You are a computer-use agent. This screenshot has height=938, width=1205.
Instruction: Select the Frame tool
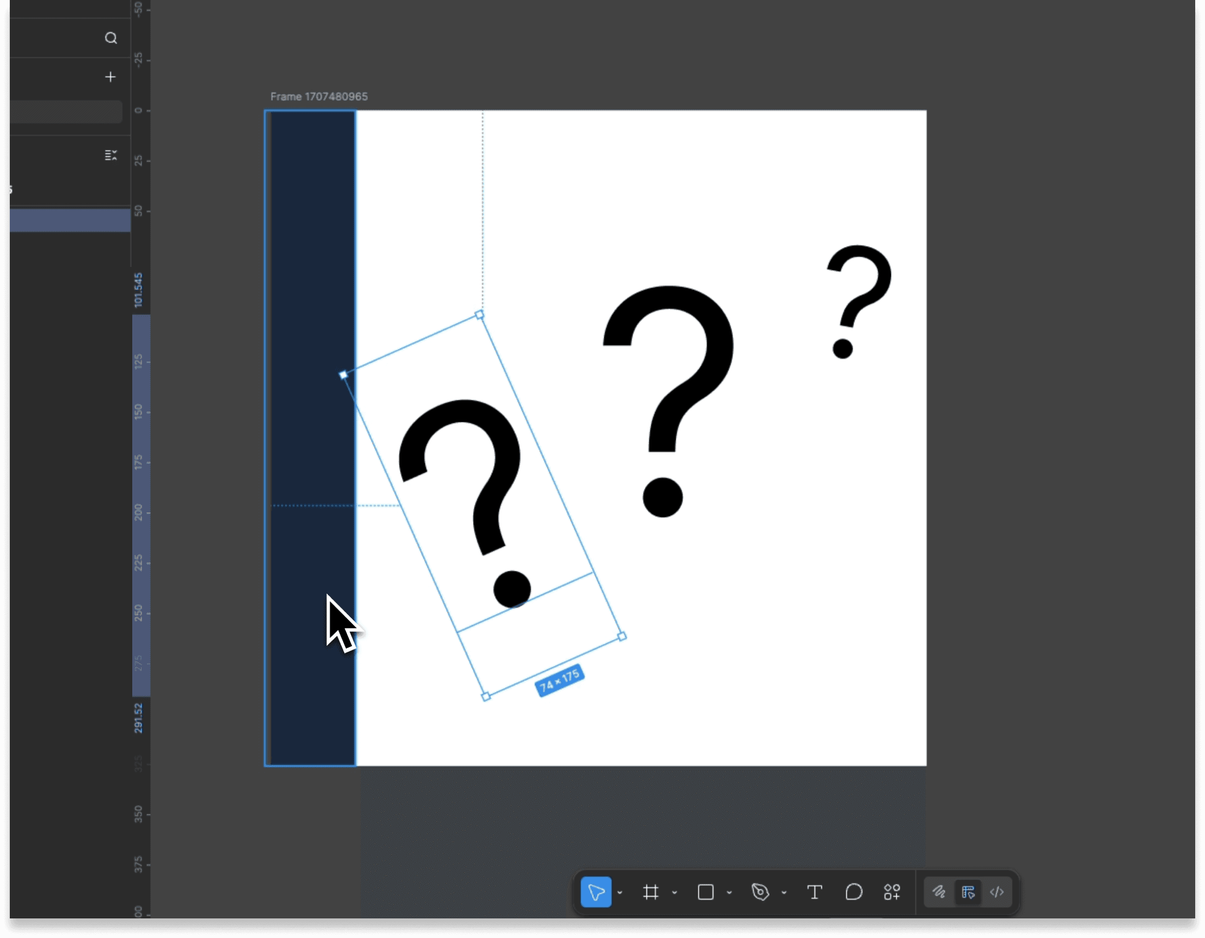[651, 891]
